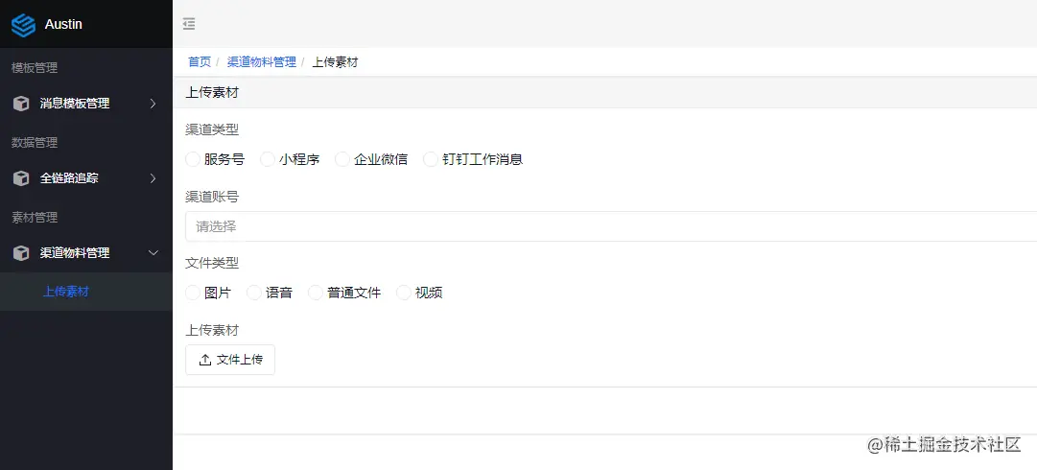Pick 视频 as the file type
The height and width of the screenshot is (470, 1037).
click(404, 293)
